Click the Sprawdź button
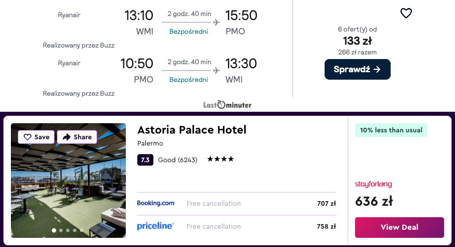 [x=357, y=69]
